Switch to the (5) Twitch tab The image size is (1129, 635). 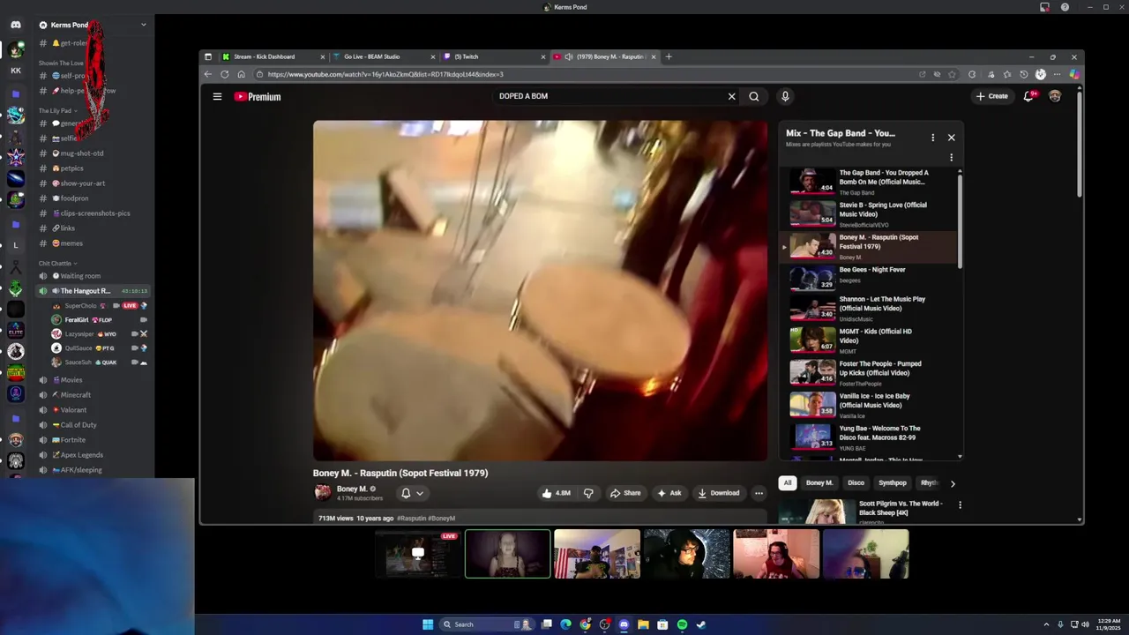click(494, 56)
